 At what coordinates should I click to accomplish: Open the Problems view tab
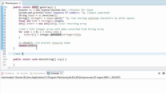pyautogui.click(x=8, y=73)
